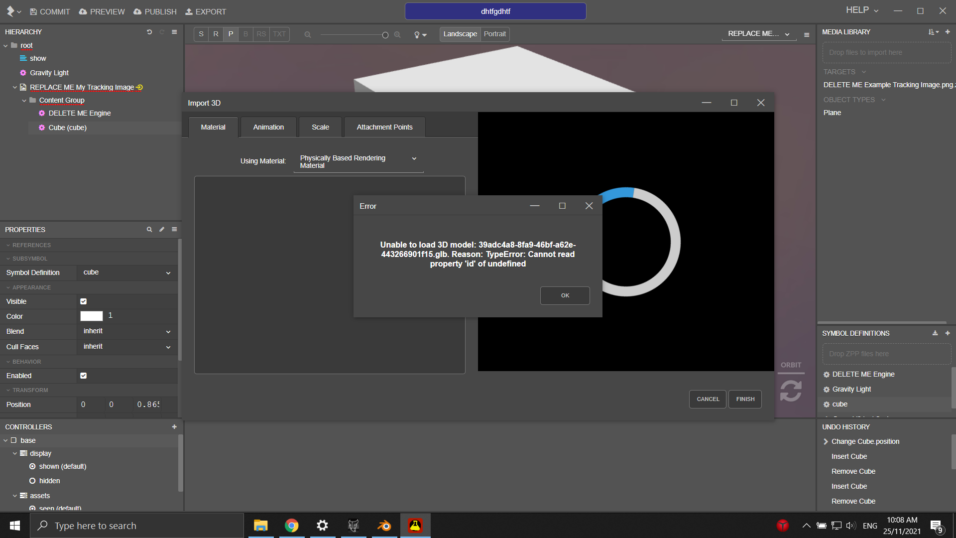This screenshot has width=956, height=538.
Task: Collapse the Content Group tree node
Action: coord(24,101)
